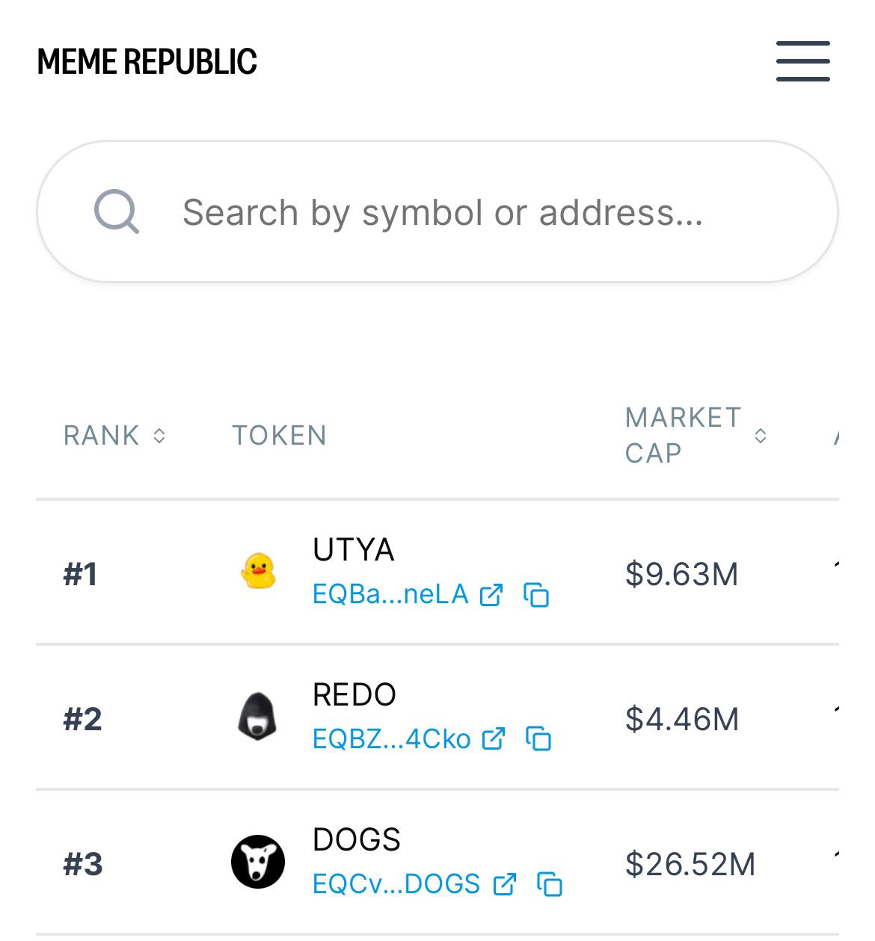
Task: Sort the table by Rank
Action: click(114, 436)
